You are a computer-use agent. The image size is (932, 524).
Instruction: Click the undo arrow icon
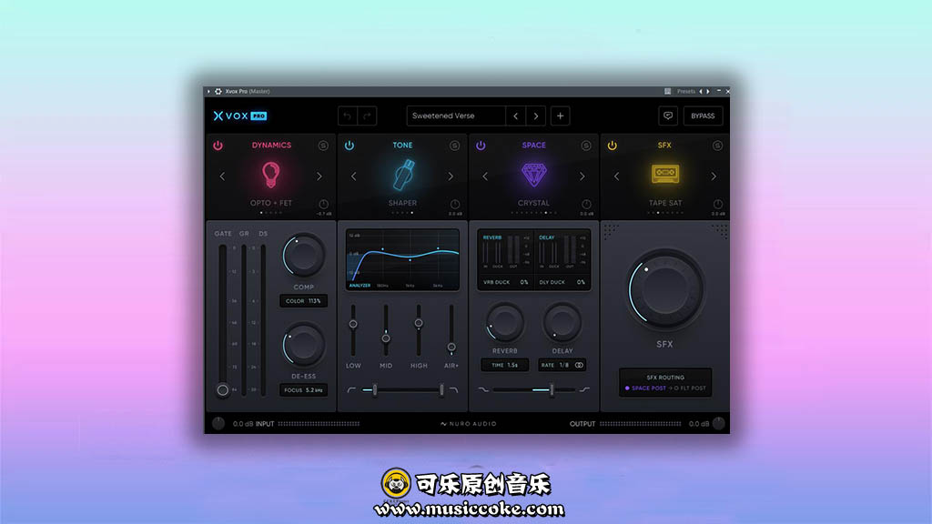348,116
